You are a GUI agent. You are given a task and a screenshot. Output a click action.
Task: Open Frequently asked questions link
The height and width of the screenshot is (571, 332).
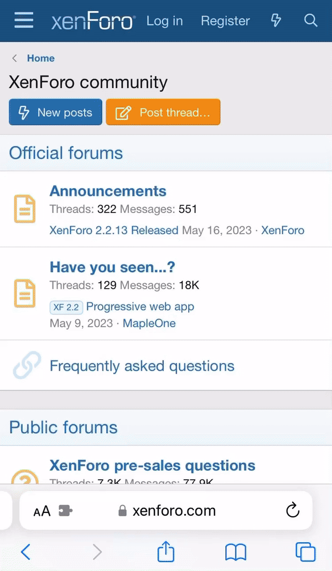[142, 366]
